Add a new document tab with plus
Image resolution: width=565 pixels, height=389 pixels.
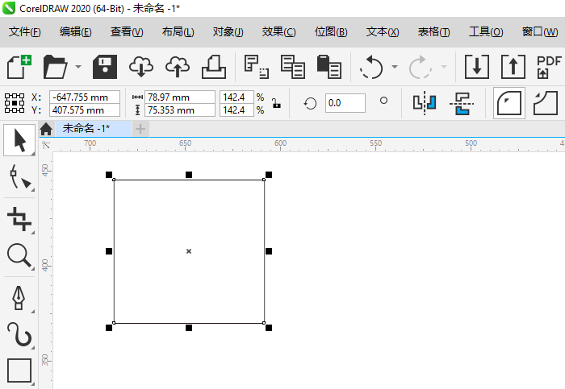[x=140, y=129]
